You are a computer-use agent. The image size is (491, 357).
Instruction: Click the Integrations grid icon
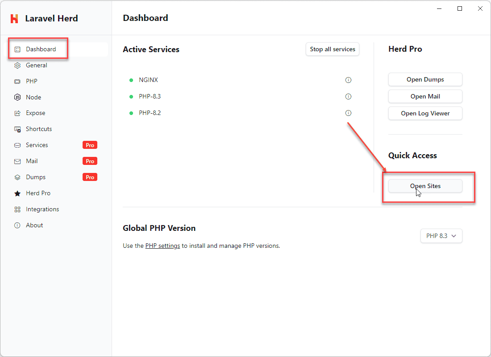pyautogui.click(x=17, y=209)
